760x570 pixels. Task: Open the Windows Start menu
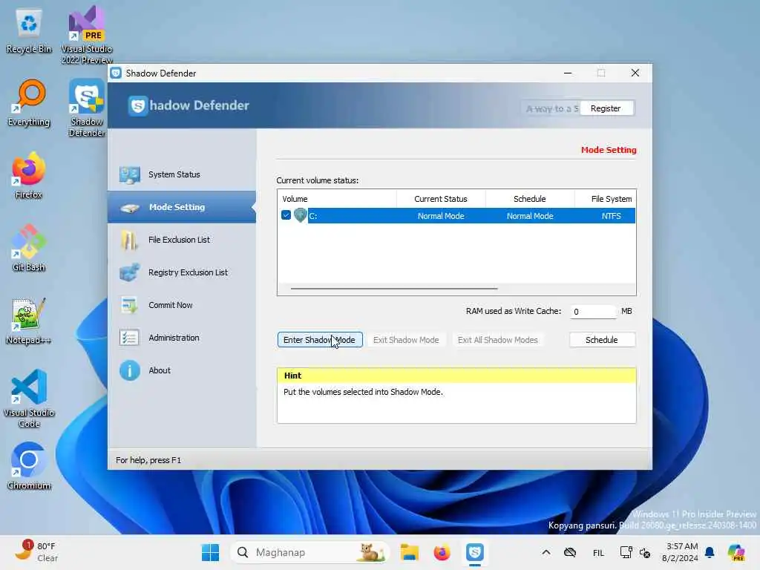click(210, 552)
